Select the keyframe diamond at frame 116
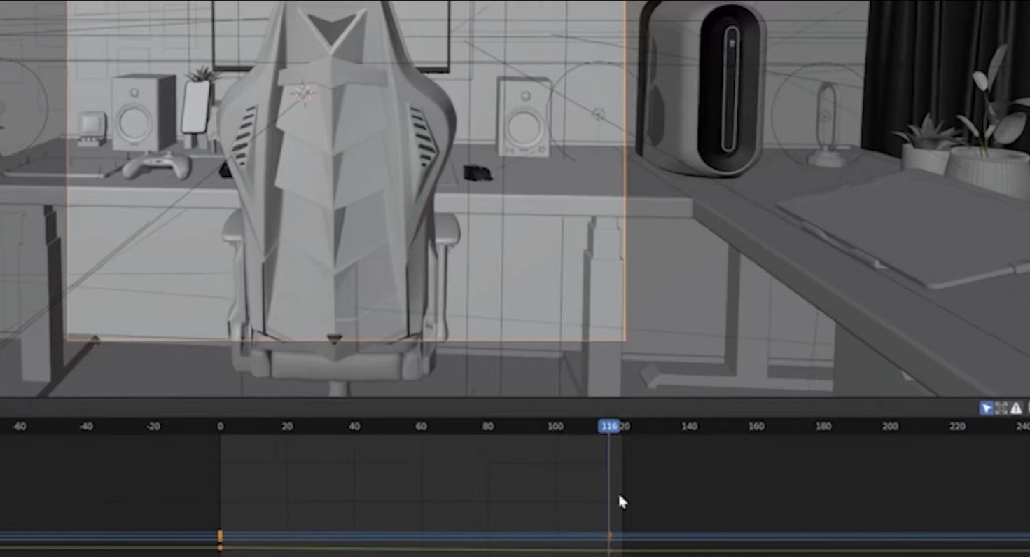This screenshot has height=557, width=1030. pos(609,537)
